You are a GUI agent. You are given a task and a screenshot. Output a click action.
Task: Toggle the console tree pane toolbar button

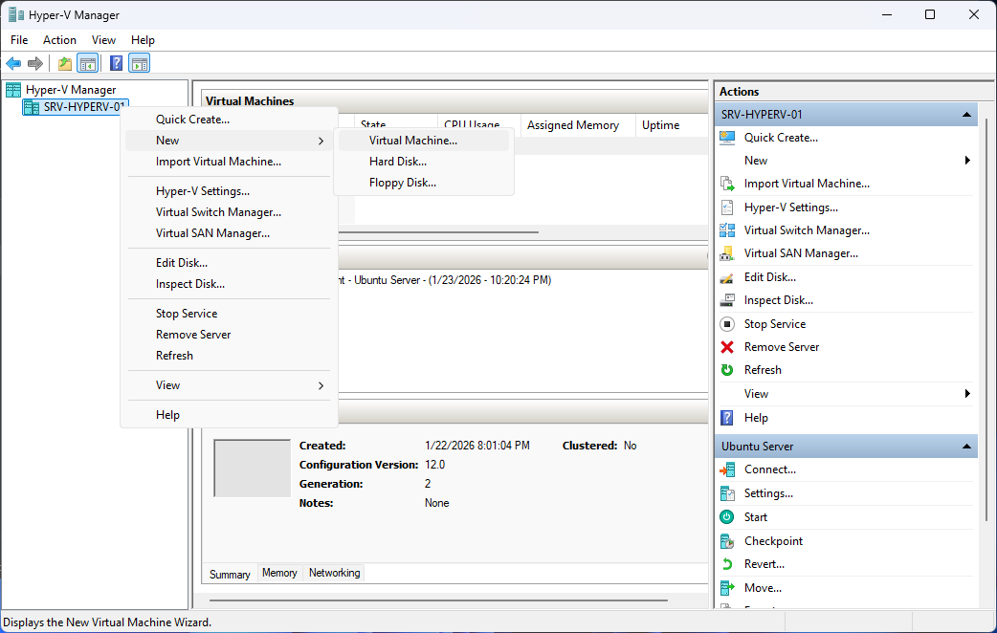tap(87, 62)
